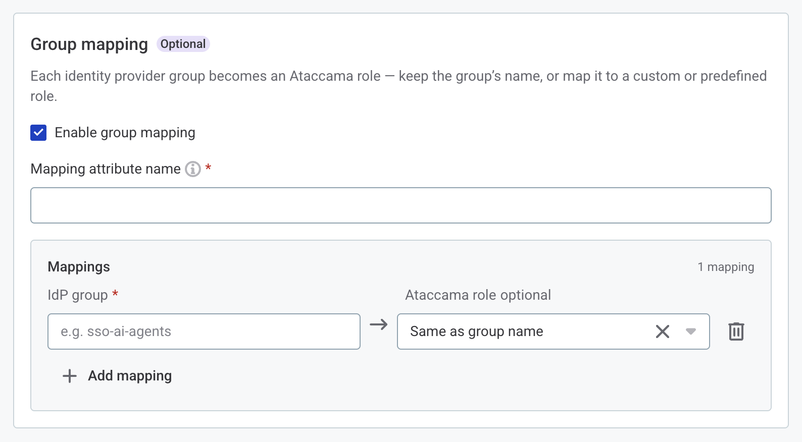The height and width of the screenshot is (442, 802).
Task: Click the IdP group input field
Action: pyautogui.click(x=204, y=332)
